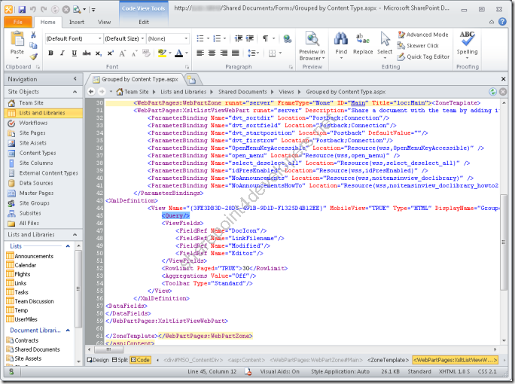Switch to Split view

[x=120, y=360]
